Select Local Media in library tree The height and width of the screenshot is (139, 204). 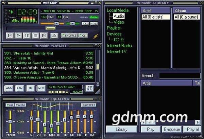(x=118, y=10)
